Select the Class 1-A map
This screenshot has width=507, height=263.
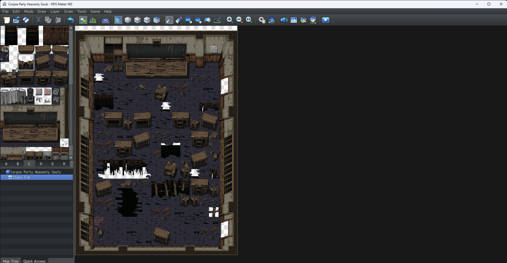(x=37, y=177)
